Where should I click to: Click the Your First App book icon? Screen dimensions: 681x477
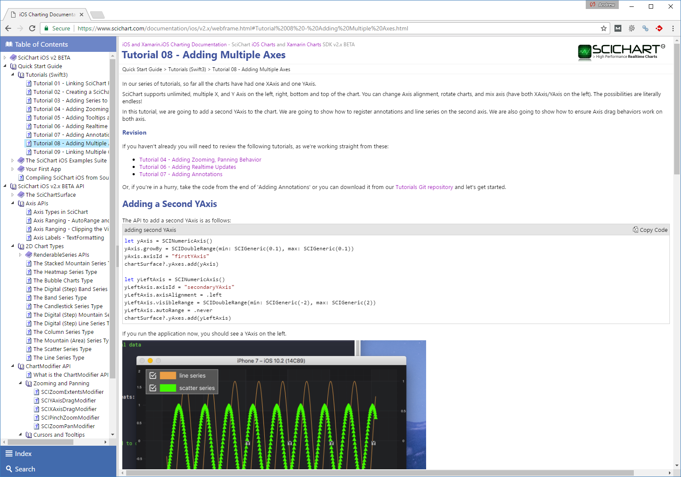pyautogui.click(x=21, y=169)
